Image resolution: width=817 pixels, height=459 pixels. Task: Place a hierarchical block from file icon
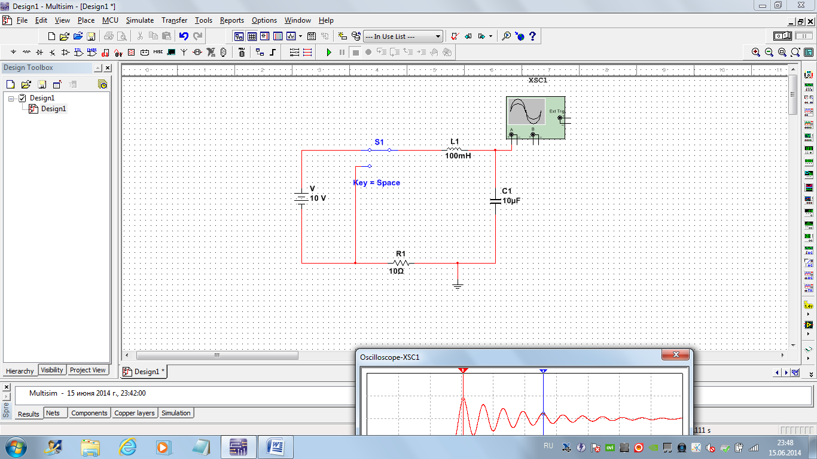pos(259,52)
